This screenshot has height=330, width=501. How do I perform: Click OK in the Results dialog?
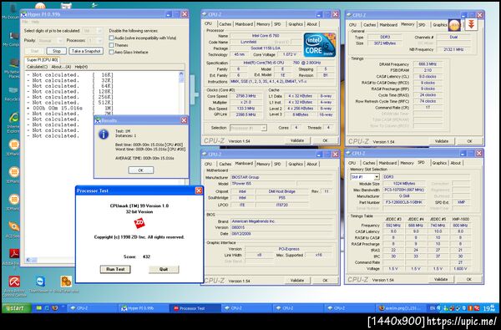[x=141, y=170]
